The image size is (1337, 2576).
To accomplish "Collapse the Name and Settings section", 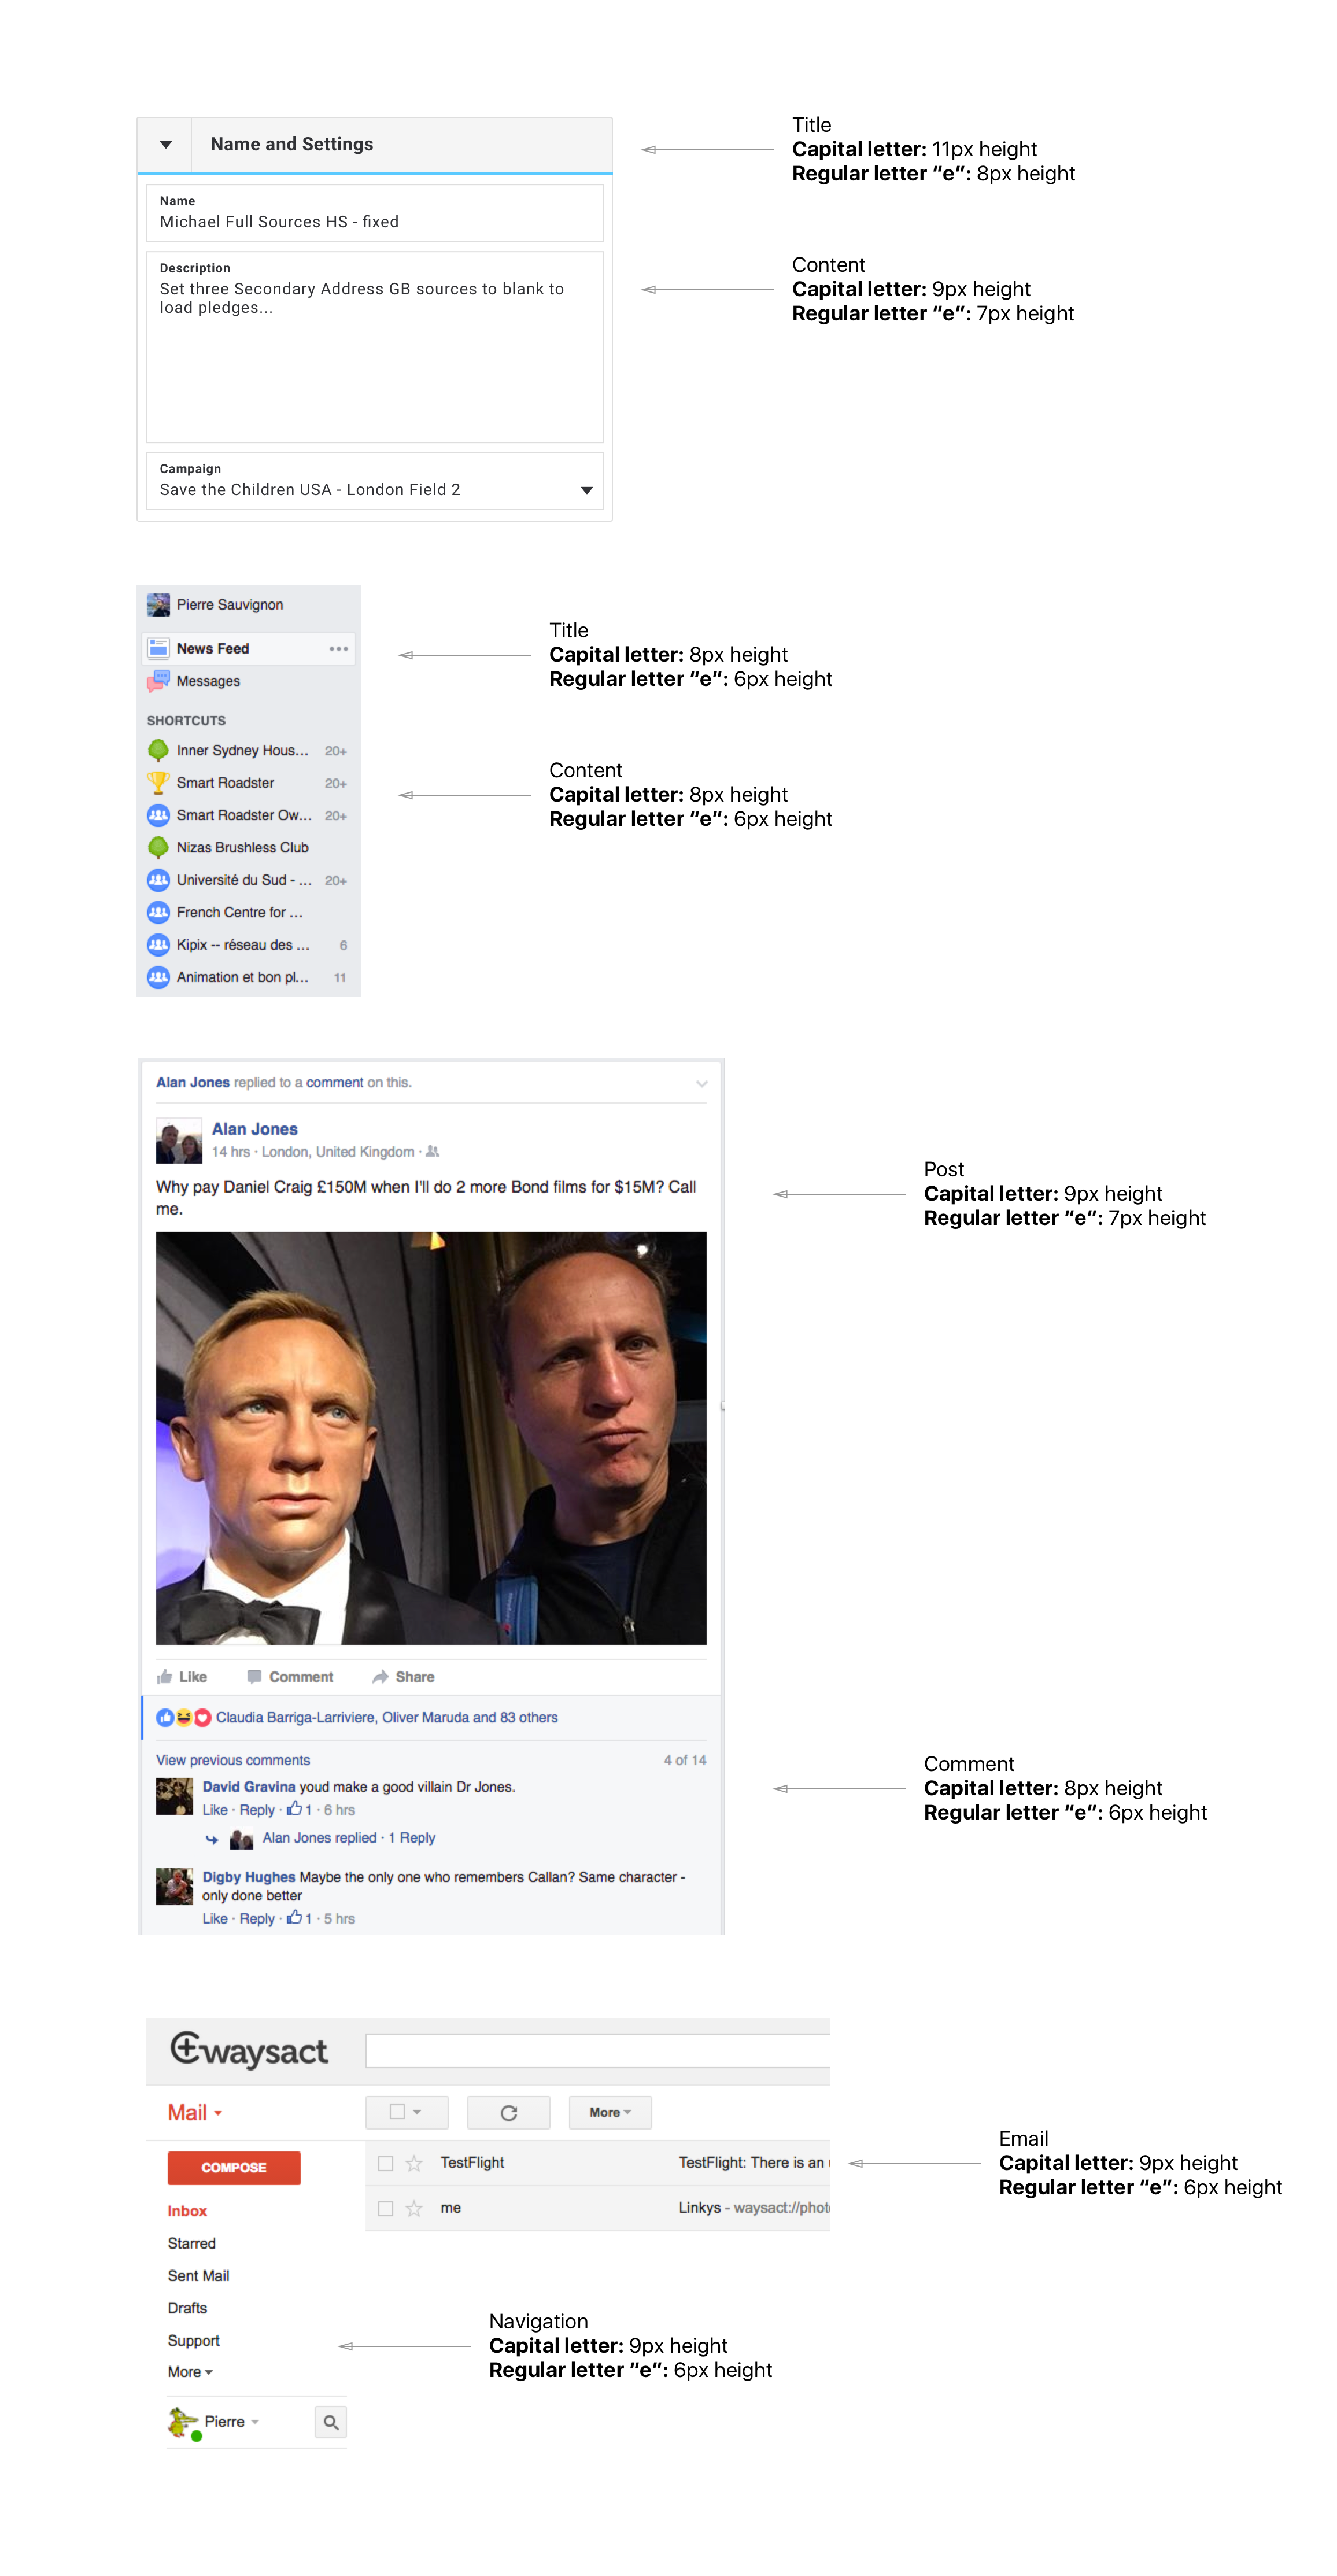I will click(x=166, y=145).
